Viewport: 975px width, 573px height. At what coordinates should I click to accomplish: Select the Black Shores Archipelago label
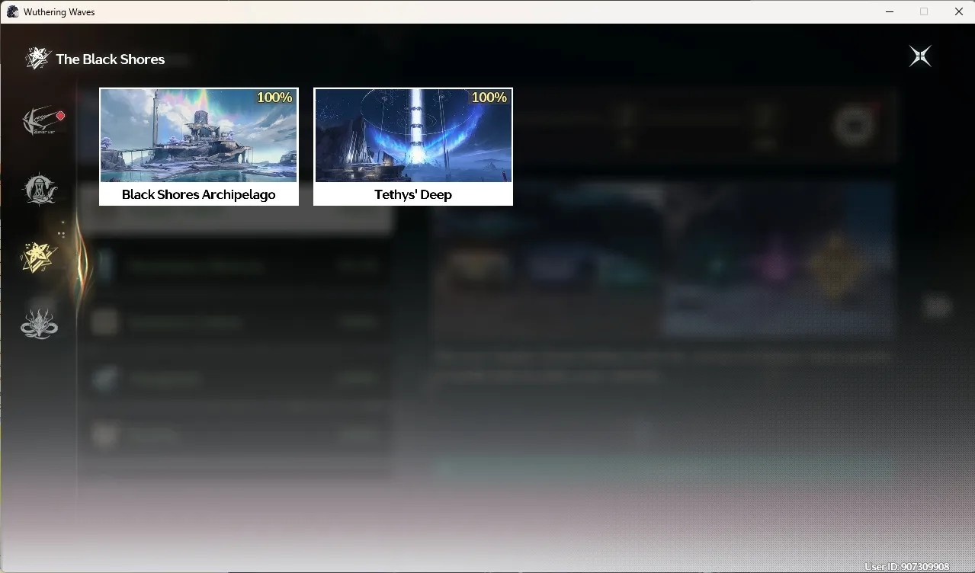(x=199, y=194)
